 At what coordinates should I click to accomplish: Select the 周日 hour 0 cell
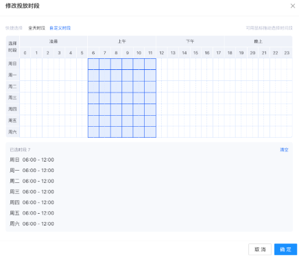[x=25, y=64]
